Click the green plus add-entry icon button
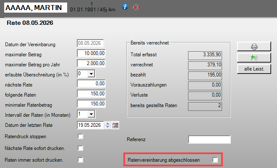 [254, 58]
